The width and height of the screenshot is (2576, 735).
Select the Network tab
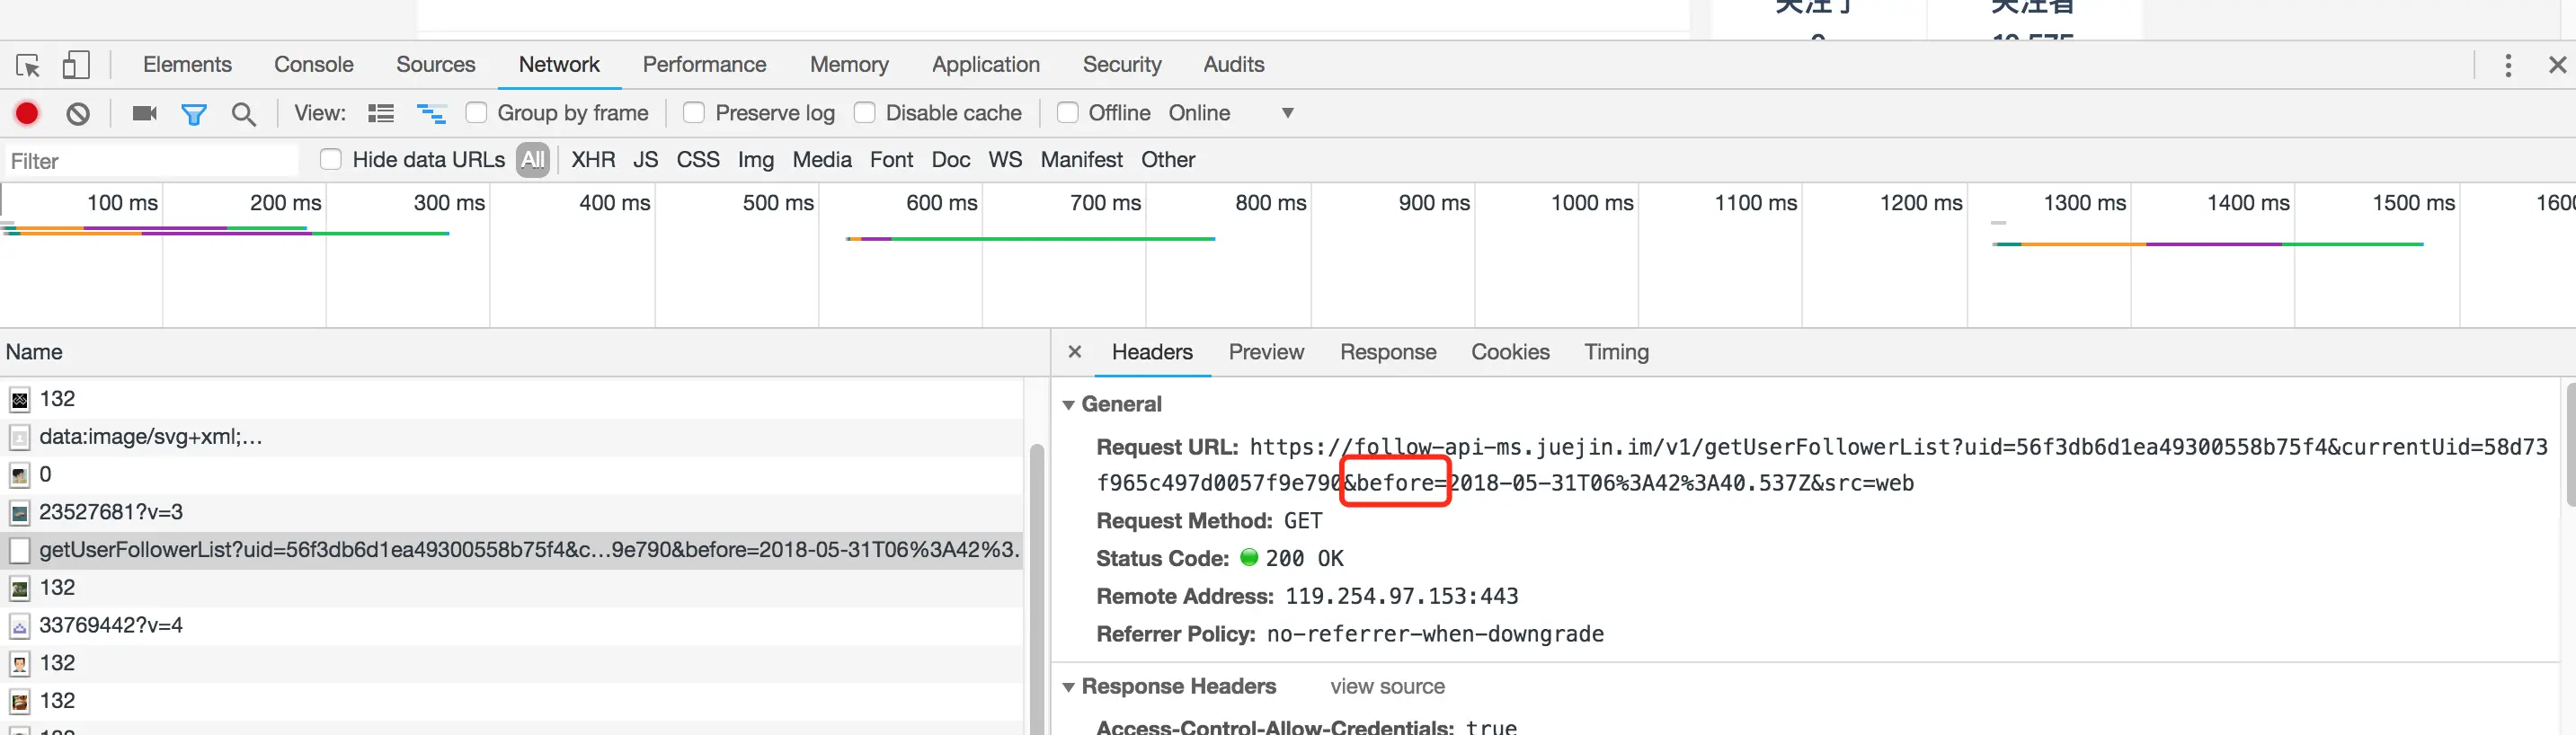559,65
